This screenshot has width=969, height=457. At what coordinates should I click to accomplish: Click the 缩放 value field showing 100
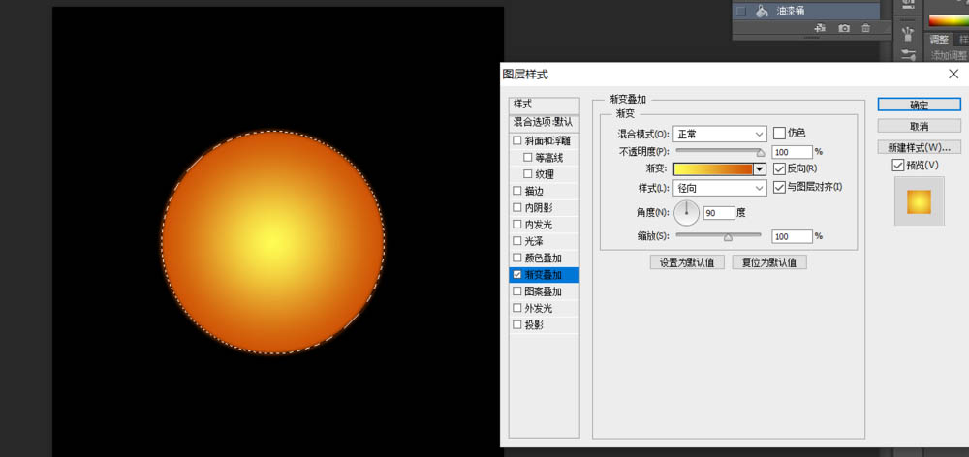click(x=792, y=236)
